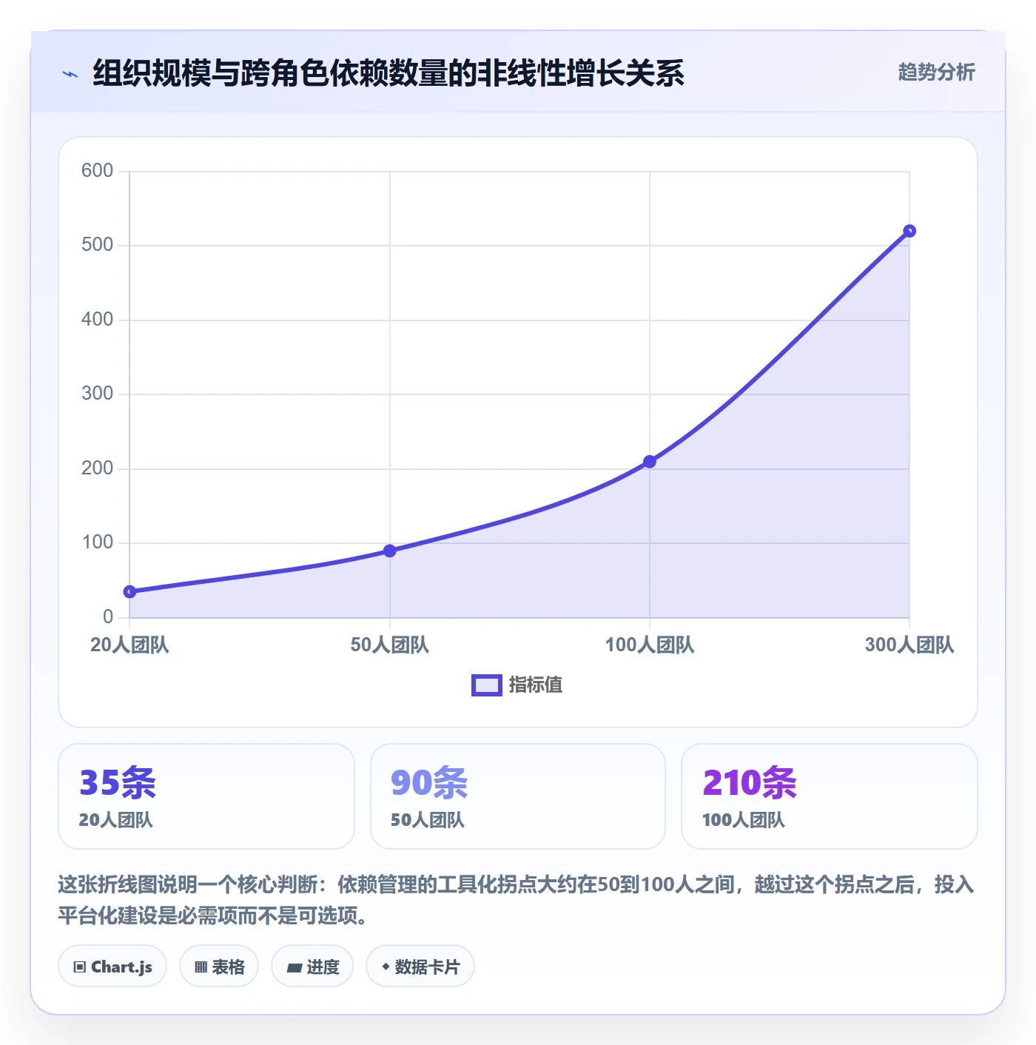Click the 指标值 legend label
This screenshot has height=1045, width=1036.
[x=536, y=685]
